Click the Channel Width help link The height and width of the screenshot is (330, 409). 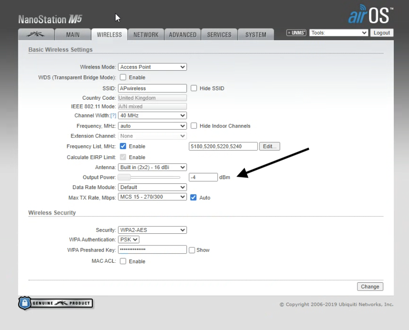(x=113, y=116)
